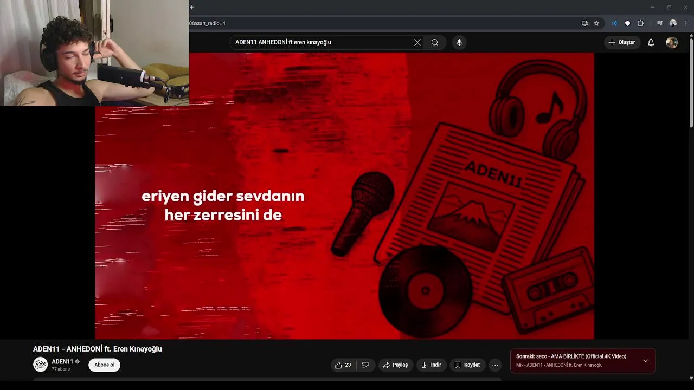694x390 pixels.
Task: Open the Extensions puzzle icon
Action: coord(640,23)
